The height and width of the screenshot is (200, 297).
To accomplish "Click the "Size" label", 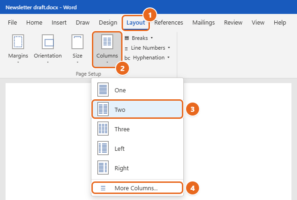I will point(77,56).
